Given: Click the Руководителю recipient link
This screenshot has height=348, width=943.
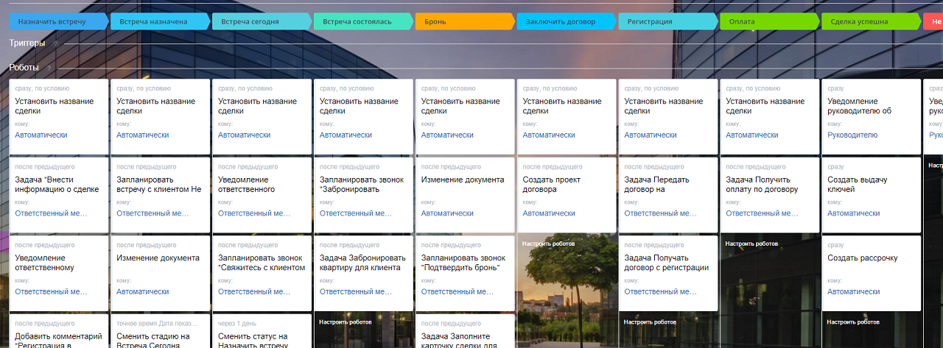Looking at the screenshot, I should tap(852, 135).
